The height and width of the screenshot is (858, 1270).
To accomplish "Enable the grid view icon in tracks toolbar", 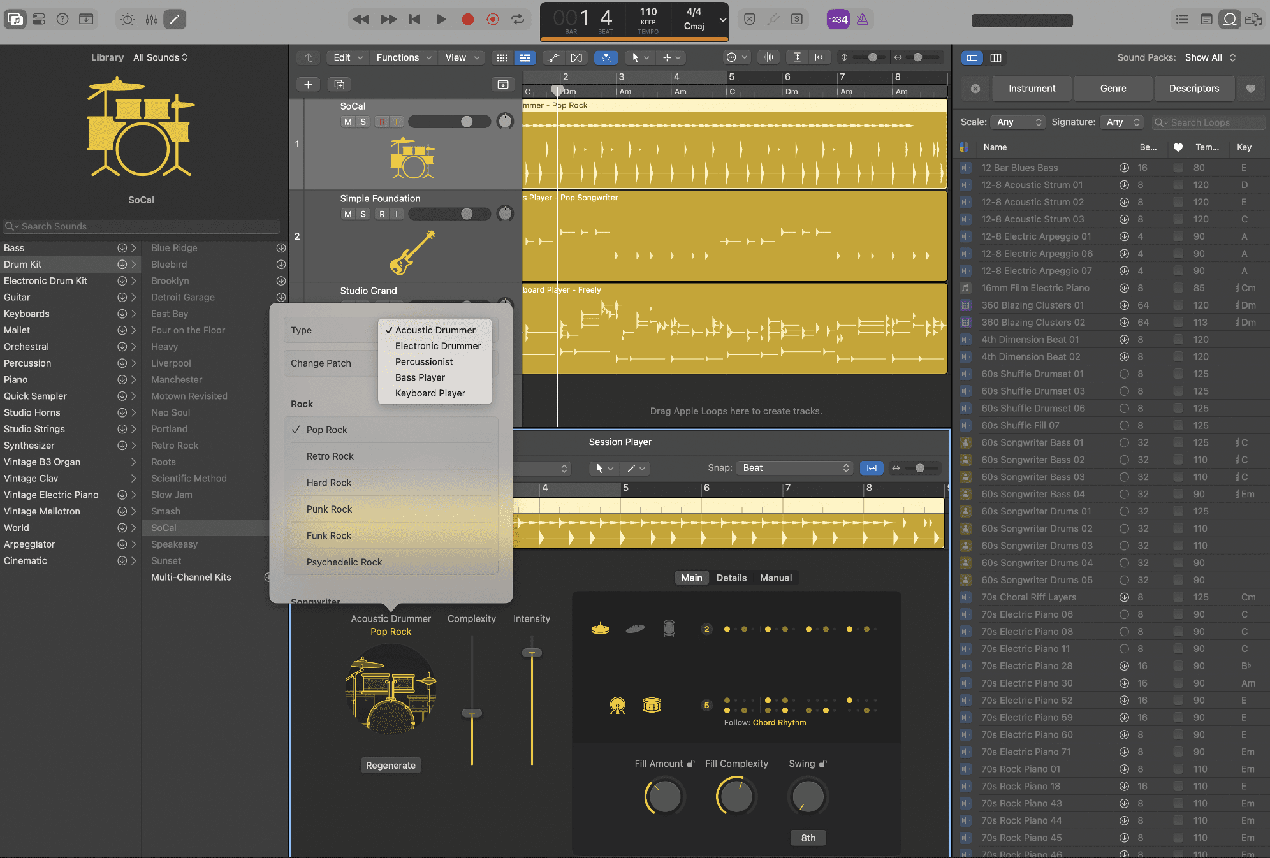I will click(x=502, y=57).
